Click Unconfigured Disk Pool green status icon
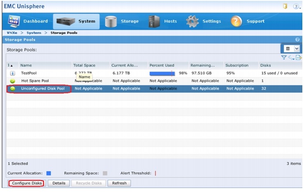 pos(12,89)
